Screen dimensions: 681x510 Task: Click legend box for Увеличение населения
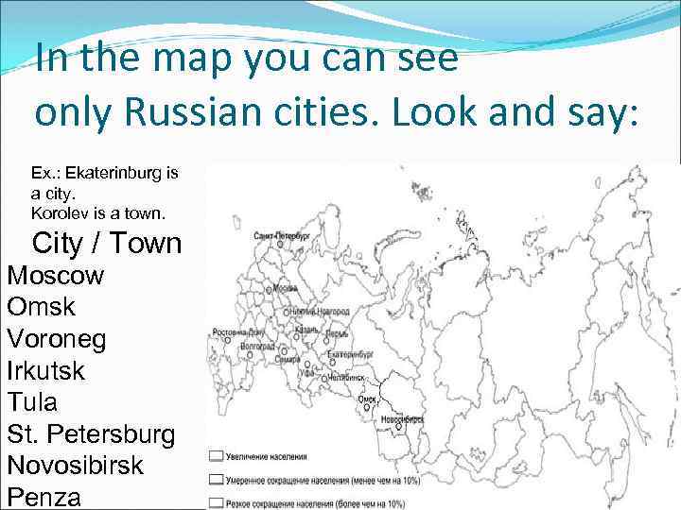216,456
